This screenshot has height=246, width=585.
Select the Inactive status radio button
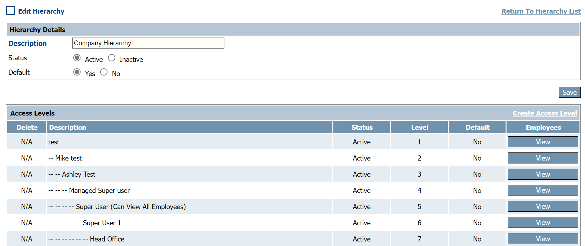pyautogui.click(x=112, y=58)
